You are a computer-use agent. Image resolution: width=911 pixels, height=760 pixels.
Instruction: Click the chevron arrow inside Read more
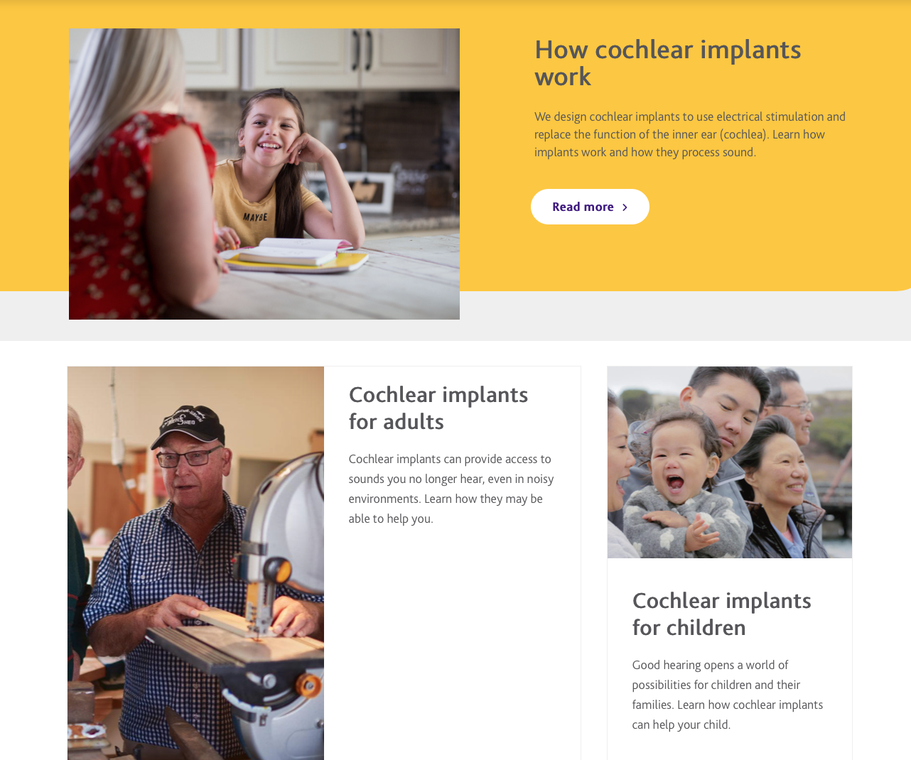click(x=625, y=207)
